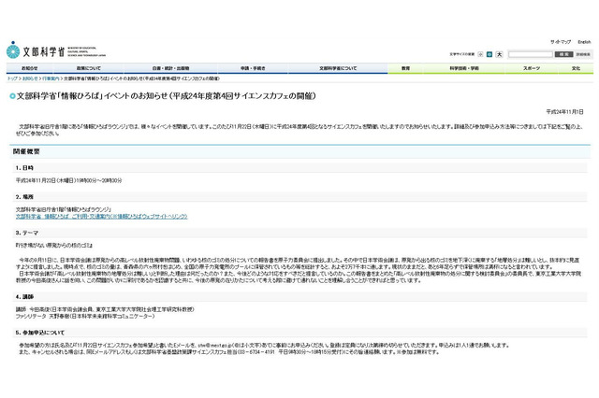Image resolution: width=599 pixels, height=398 pixels.
Task: Open the 申請・手続き navigation menu
Action: [x=253, y=68]
